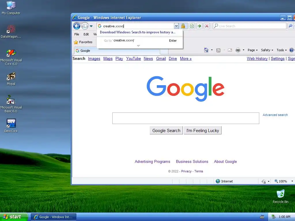Select Microsoft Visual C++ 6.0 shortcut
295x221 pixels.
click(11, 57)
